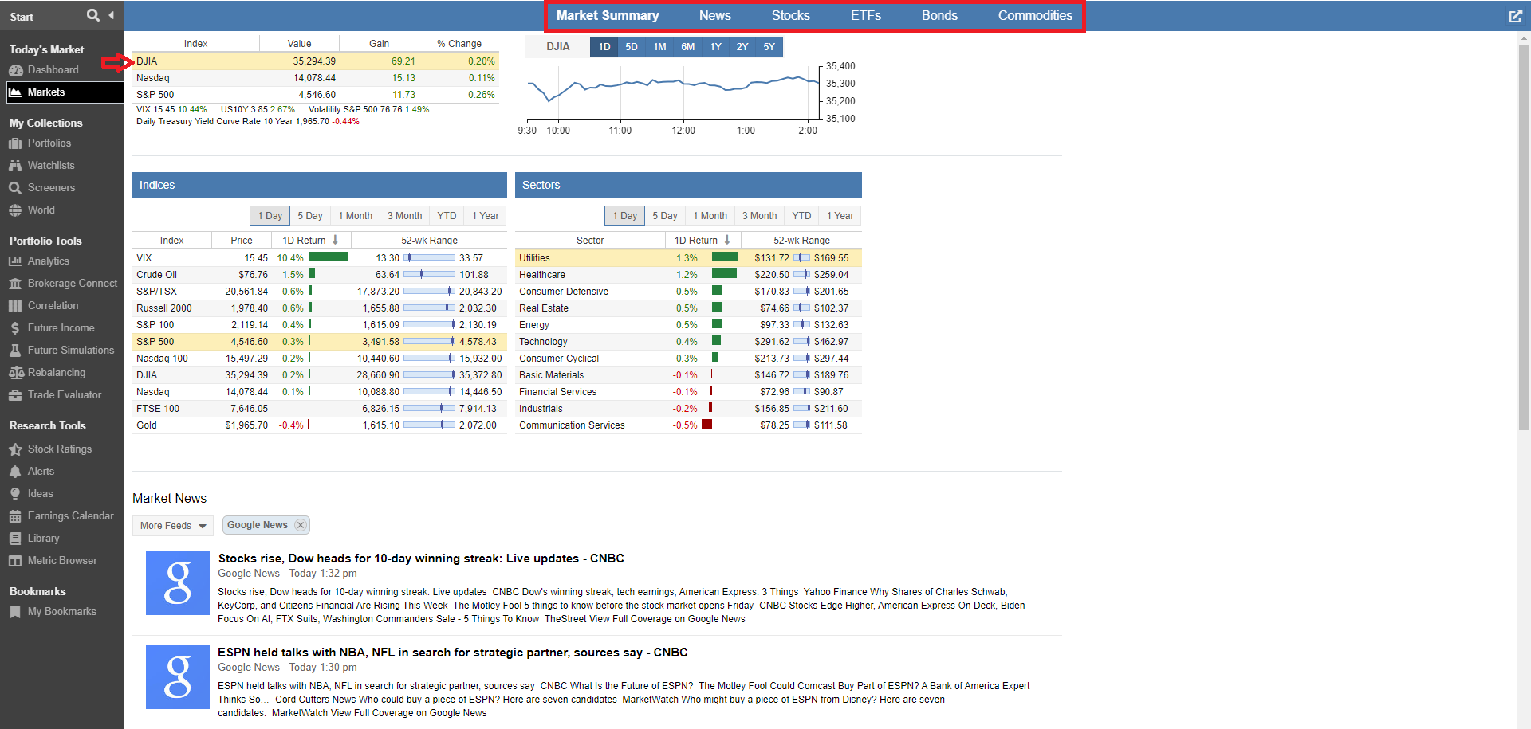Open the ESPN held talks headline
Viewport: 1531px width, 729px height.
tap(453, 653)
